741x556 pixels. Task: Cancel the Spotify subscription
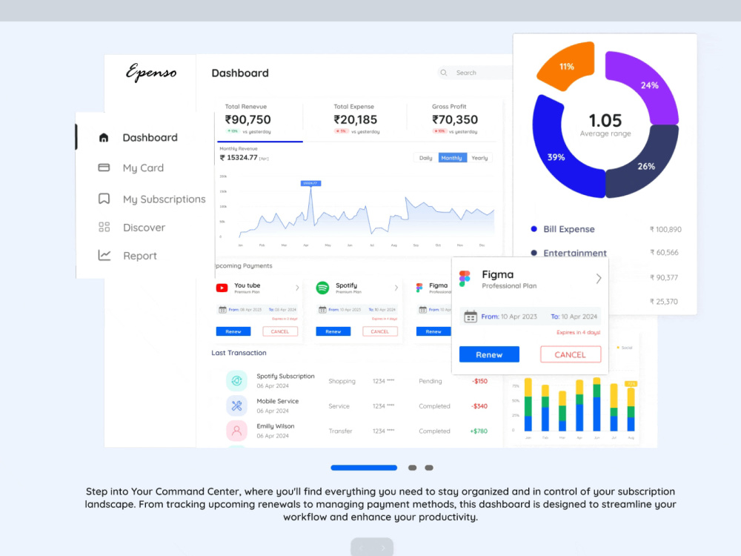(x=379, y=331)
